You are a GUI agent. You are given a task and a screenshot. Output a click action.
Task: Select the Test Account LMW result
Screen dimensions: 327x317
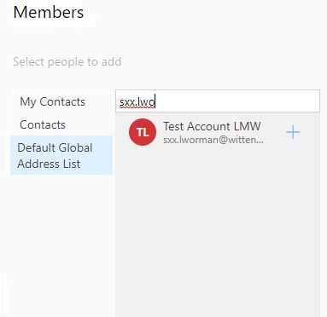coord(218,132)
